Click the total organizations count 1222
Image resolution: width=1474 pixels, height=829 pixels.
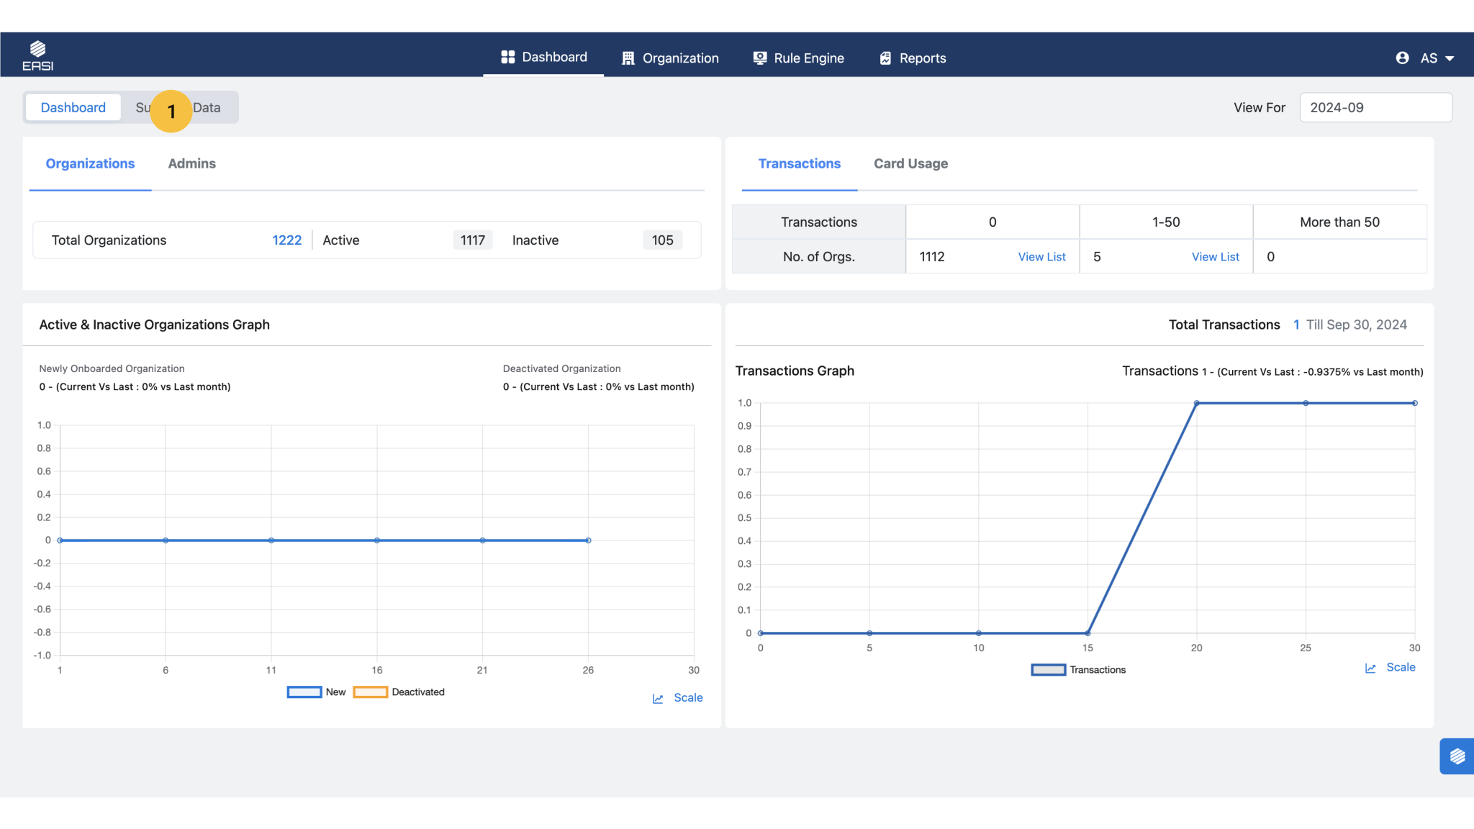click(286, 240)
